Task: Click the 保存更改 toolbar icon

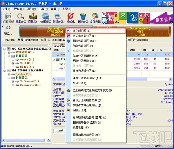Action: coord(8,18)
